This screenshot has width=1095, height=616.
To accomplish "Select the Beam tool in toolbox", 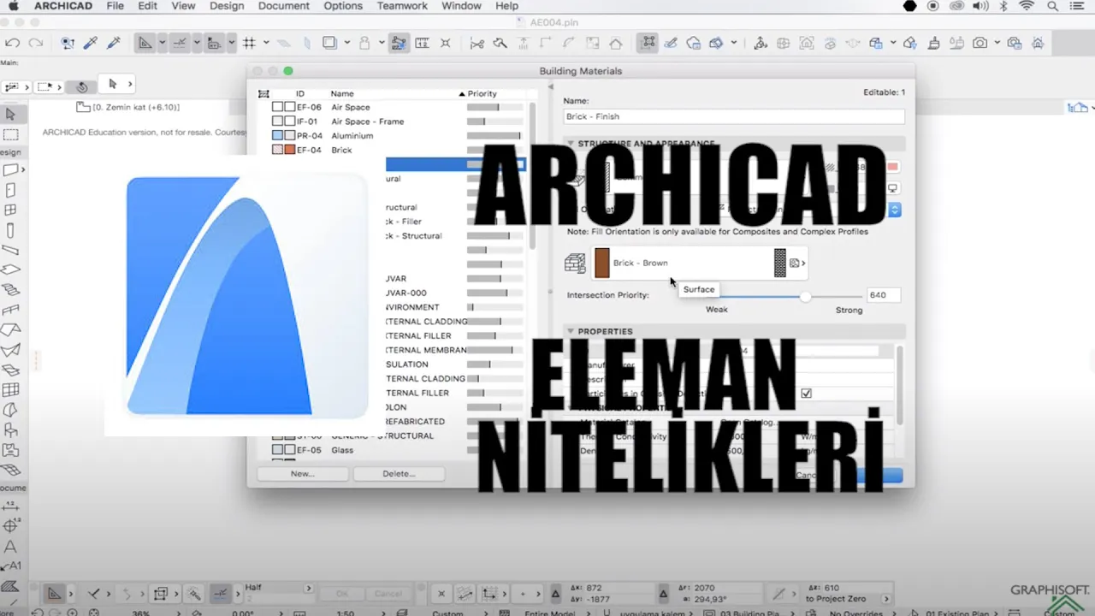I will click(10, 250).
